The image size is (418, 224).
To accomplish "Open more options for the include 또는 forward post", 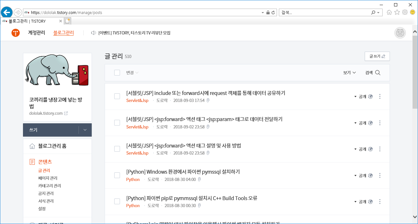I will coord(380,97).
